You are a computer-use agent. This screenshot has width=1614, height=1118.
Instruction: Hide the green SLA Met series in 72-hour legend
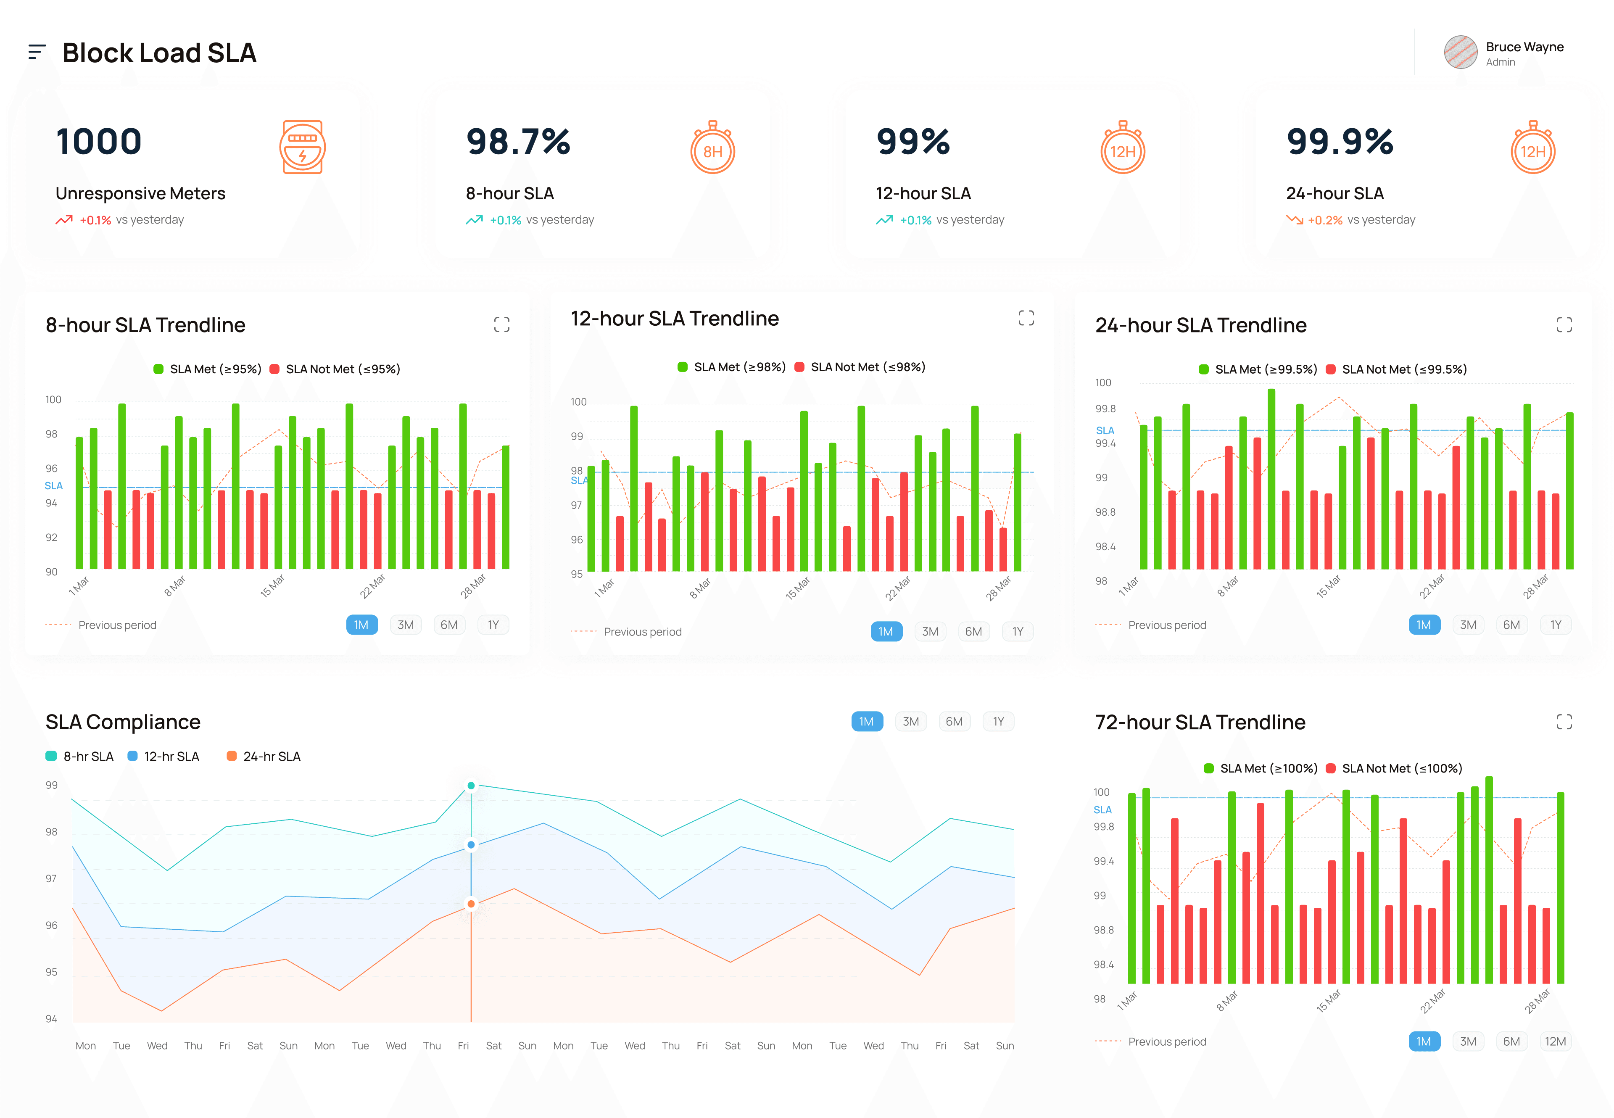[x=1208, y=768]
